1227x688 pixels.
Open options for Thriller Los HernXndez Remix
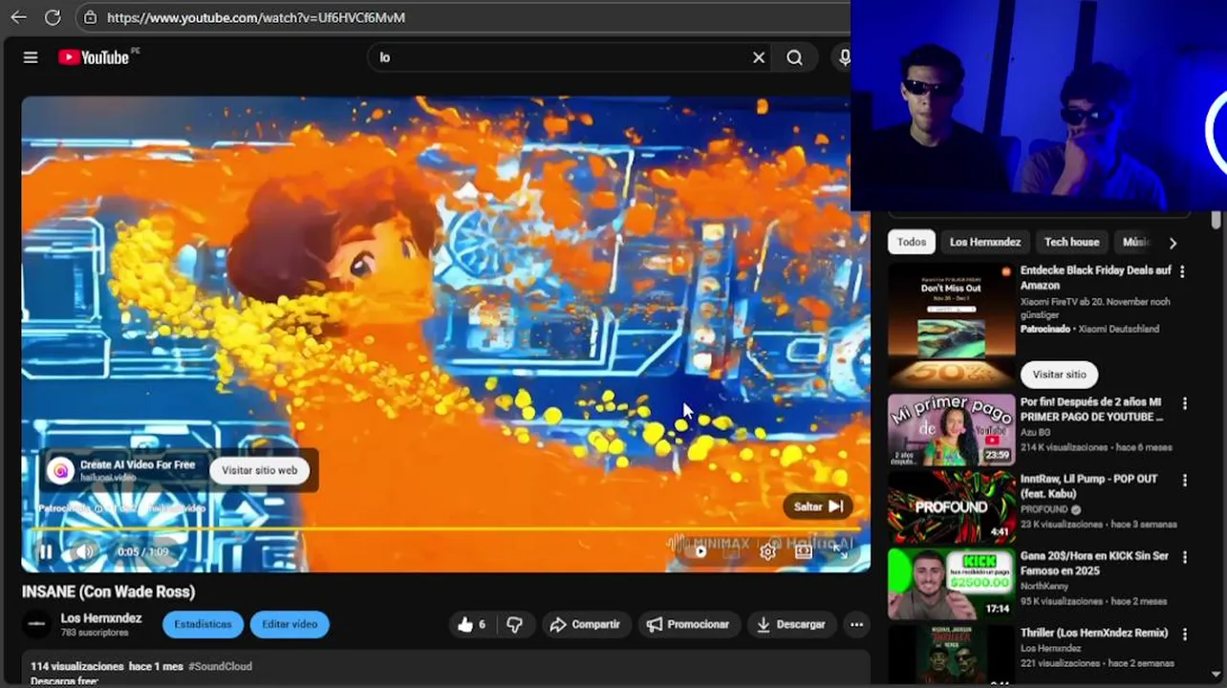(1184, 634)
